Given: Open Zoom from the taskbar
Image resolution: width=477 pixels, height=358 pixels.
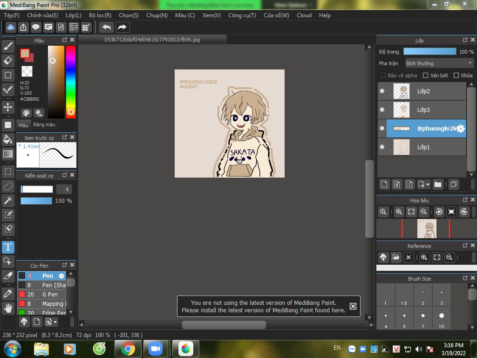Looking at the screenshot, I should click(156, 349).
